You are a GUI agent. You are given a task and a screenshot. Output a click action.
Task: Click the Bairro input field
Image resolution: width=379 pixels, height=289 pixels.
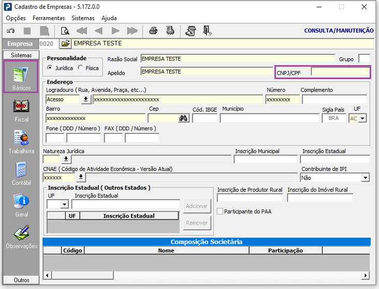click(x=95, y=118)
